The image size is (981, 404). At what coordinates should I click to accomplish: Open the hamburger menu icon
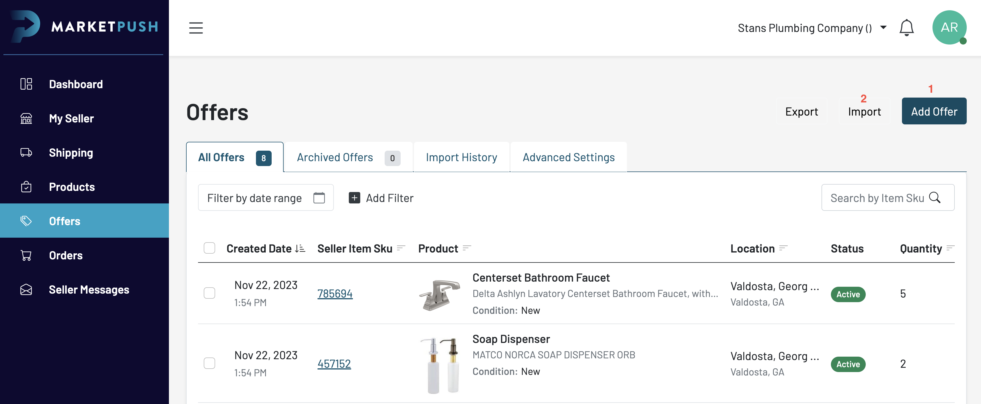(196, 28)
